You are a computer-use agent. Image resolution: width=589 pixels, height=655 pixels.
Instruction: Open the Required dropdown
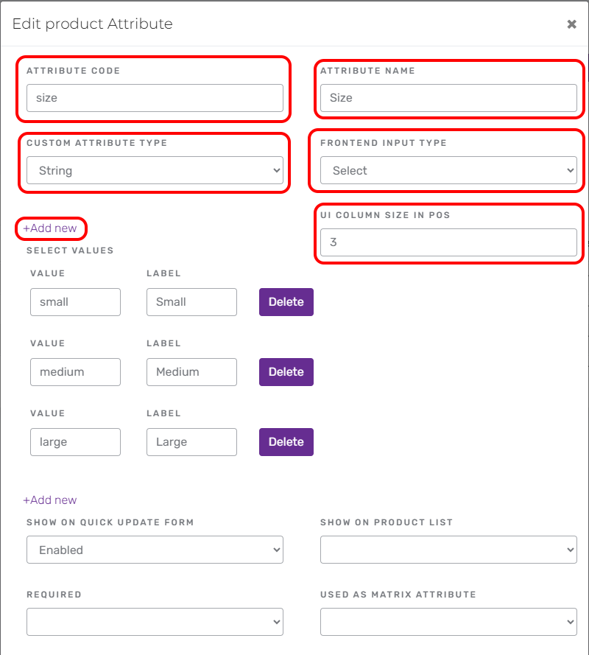pyautogui.click(x=155, y=622)
